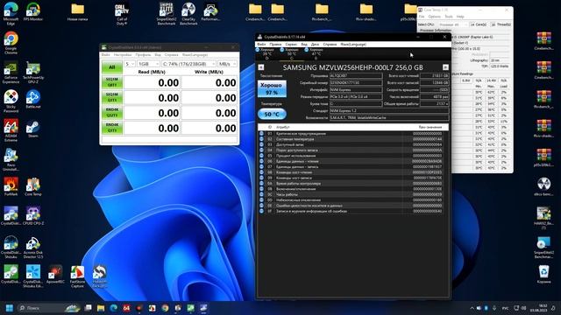Screen dimensions: 561x315
Task: Click the status bar field in CrystalDiskMark
Action: [x=169, y=140]
